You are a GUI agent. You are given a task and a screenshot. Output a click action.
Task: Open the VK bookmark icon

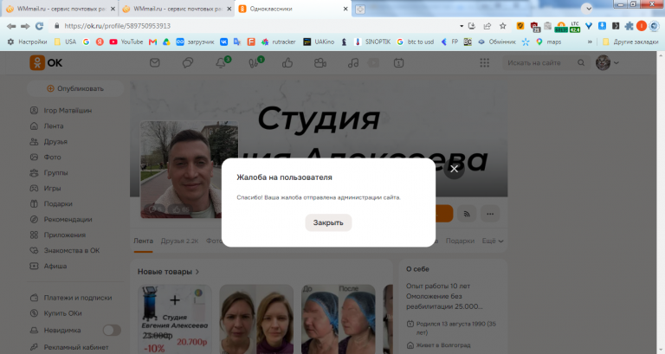tap(223, 42)
